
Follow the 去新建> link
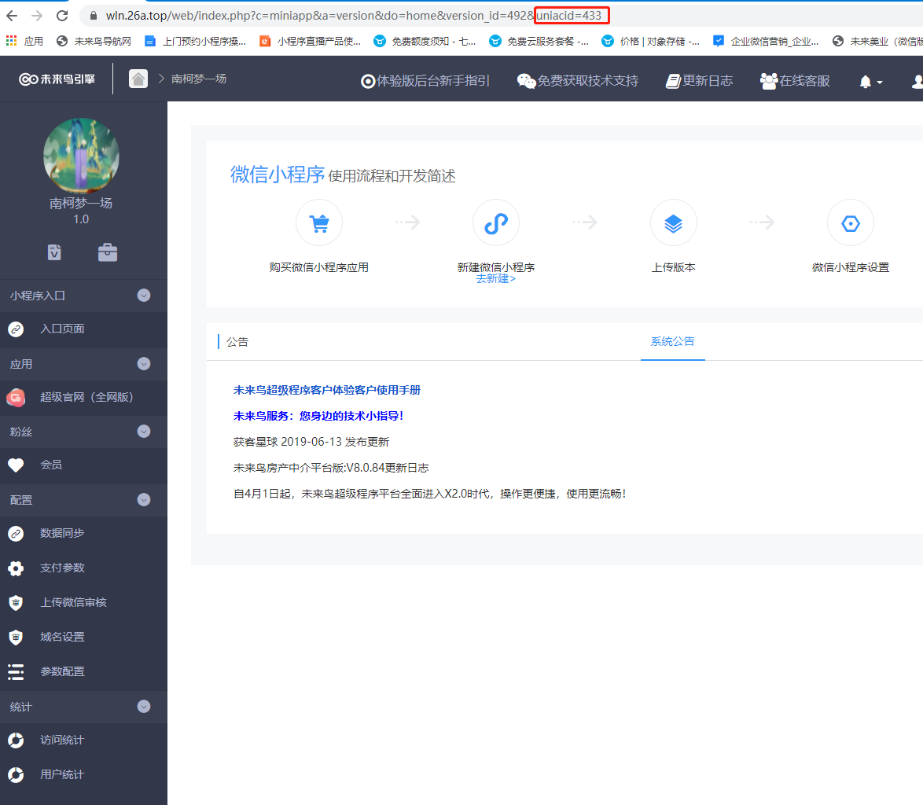(x=495, y=279)
